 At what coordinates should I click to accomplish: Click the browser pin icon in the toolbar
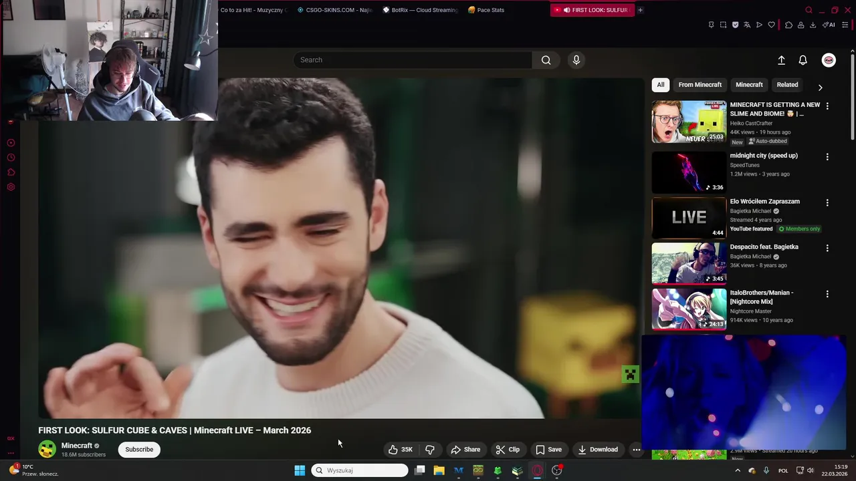711,25
